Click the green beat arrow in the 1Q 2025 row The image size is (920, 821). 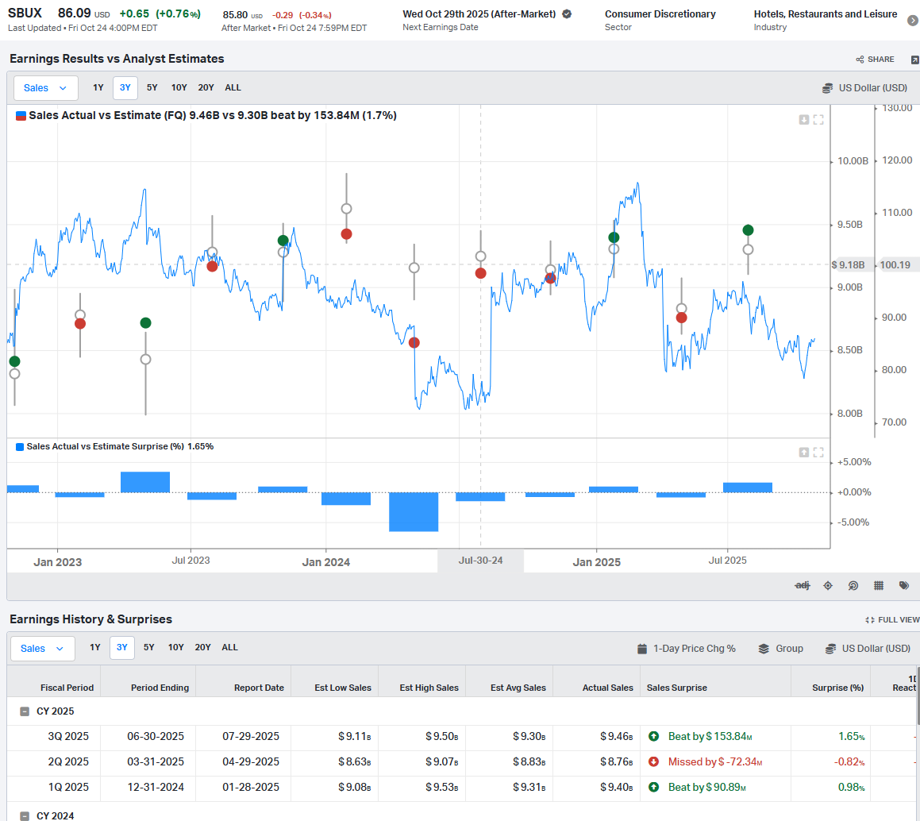(x=653, y=787)
